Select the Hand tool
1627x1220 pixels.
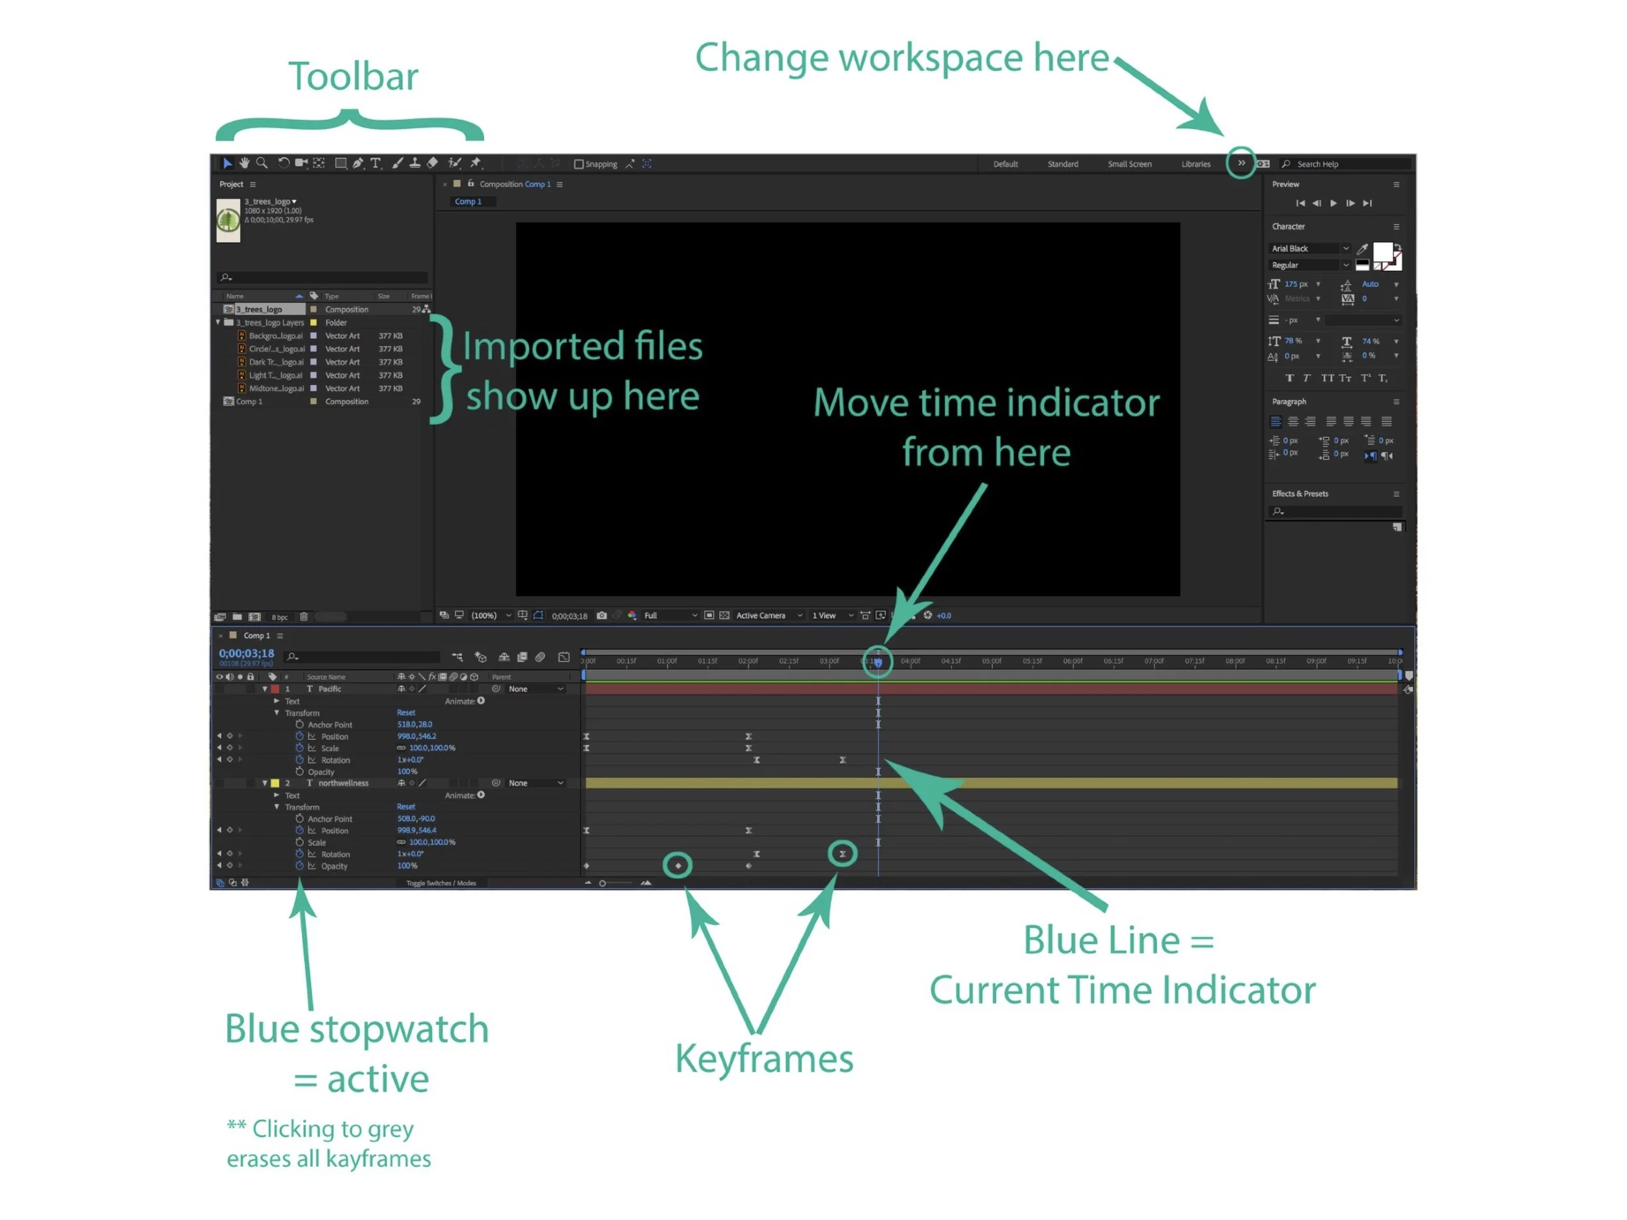pyautogui.click(x=244, y=163)
